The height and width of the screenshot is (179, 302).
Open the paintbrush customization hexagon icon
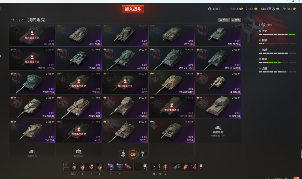pos(143,154)
